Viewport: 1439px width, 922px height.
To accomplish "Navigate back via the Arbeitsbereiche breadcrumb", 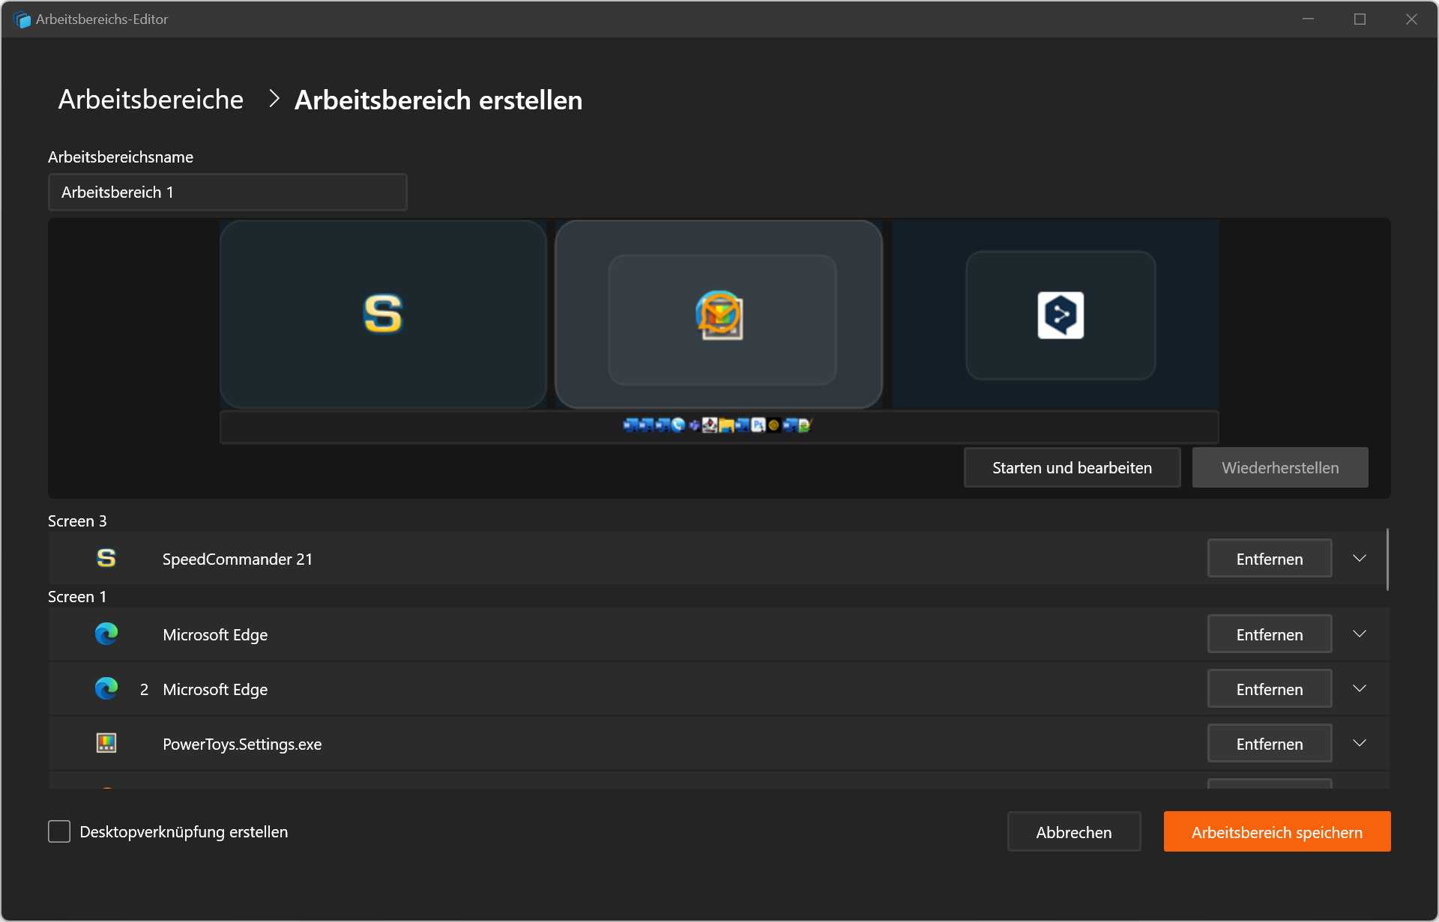I will [x=151, y=99].
